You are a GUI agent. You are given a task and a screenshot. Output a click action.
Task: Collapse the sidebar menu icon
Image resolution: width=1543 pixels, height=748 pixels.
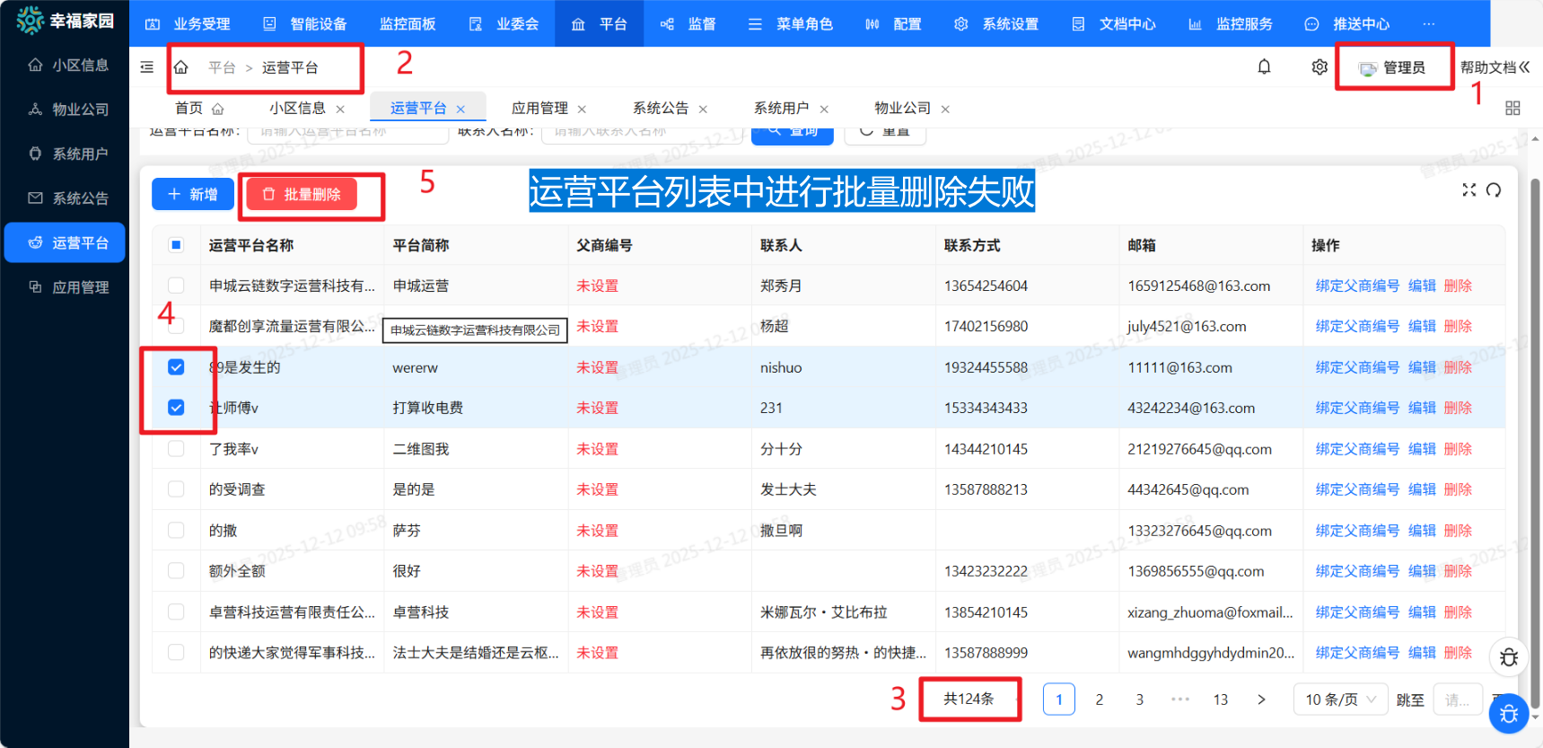(147, 67)
